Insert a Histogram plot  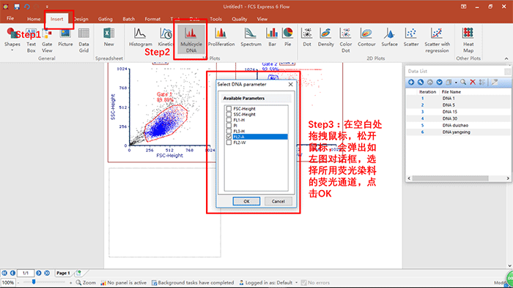point(141,37)
